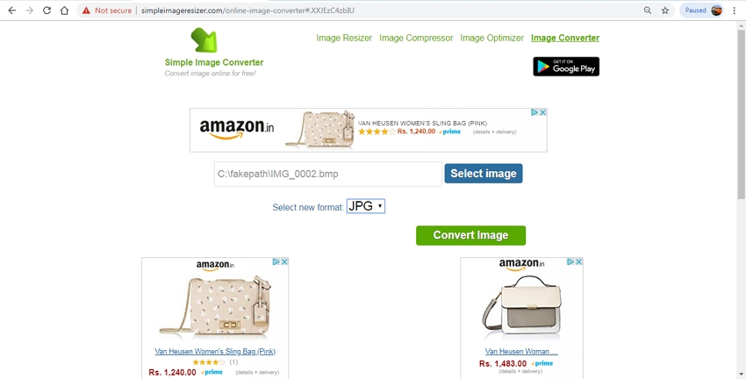The image size is (746, 379).
Task: Reload the page with refresh icon
Action: (47, 10)
